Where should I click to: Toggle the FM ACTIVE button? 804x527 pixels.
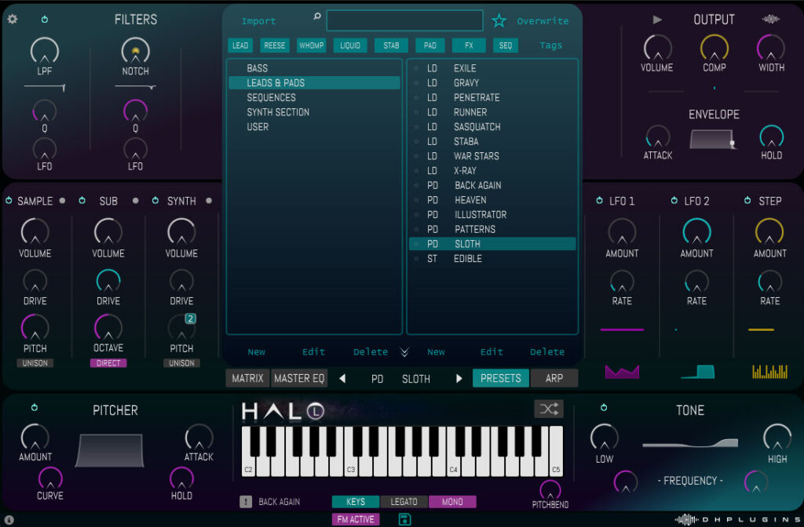pyautogui.click(x=356, y=519)
